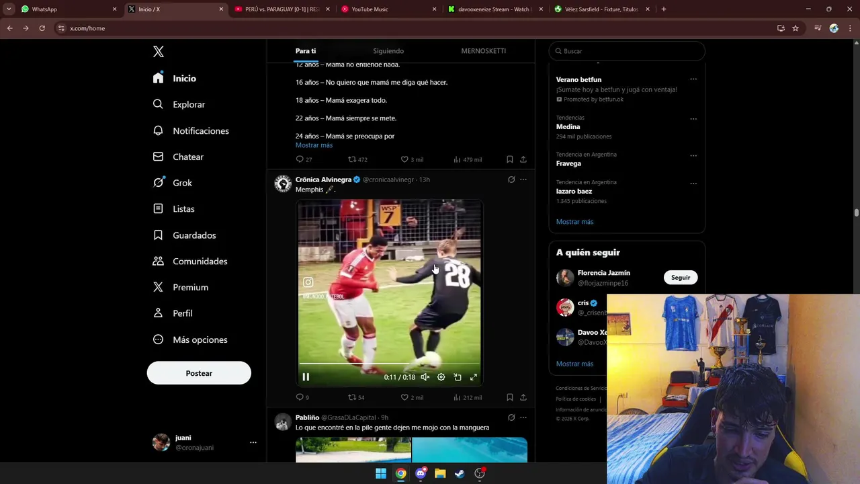Share the post with 479 mil views
860x484 pixels.
point(523,159)
